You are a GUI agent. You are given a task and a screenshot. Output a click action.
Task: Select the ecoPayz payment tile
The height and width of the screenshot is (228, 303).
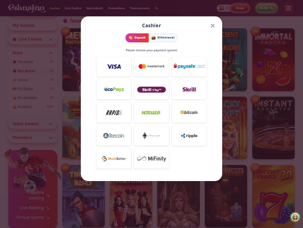point(114,90)
